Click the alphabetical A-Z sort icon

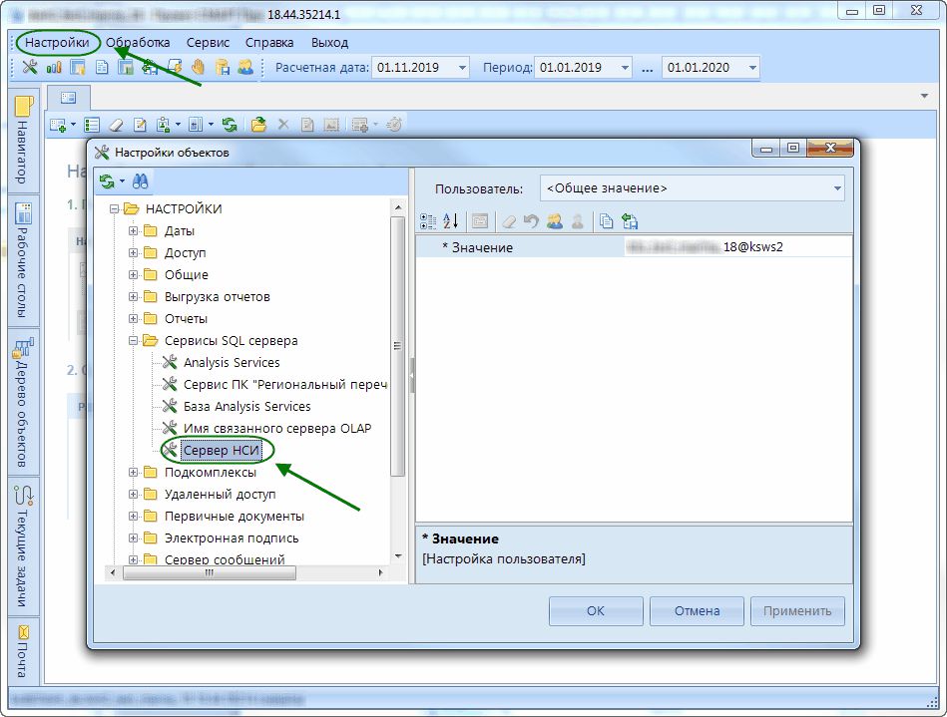pos(450,221)
